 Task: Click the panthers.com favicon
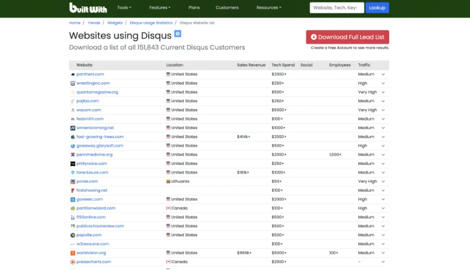coord(72,74)
